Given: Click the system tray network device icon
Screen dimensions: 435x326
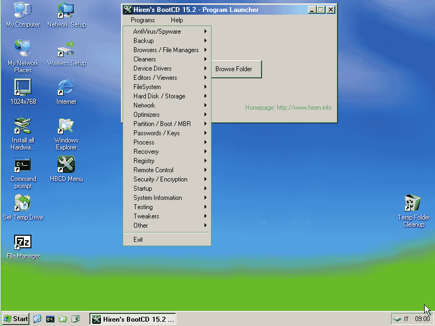Looking at the screenshot, I should point(397,319).
